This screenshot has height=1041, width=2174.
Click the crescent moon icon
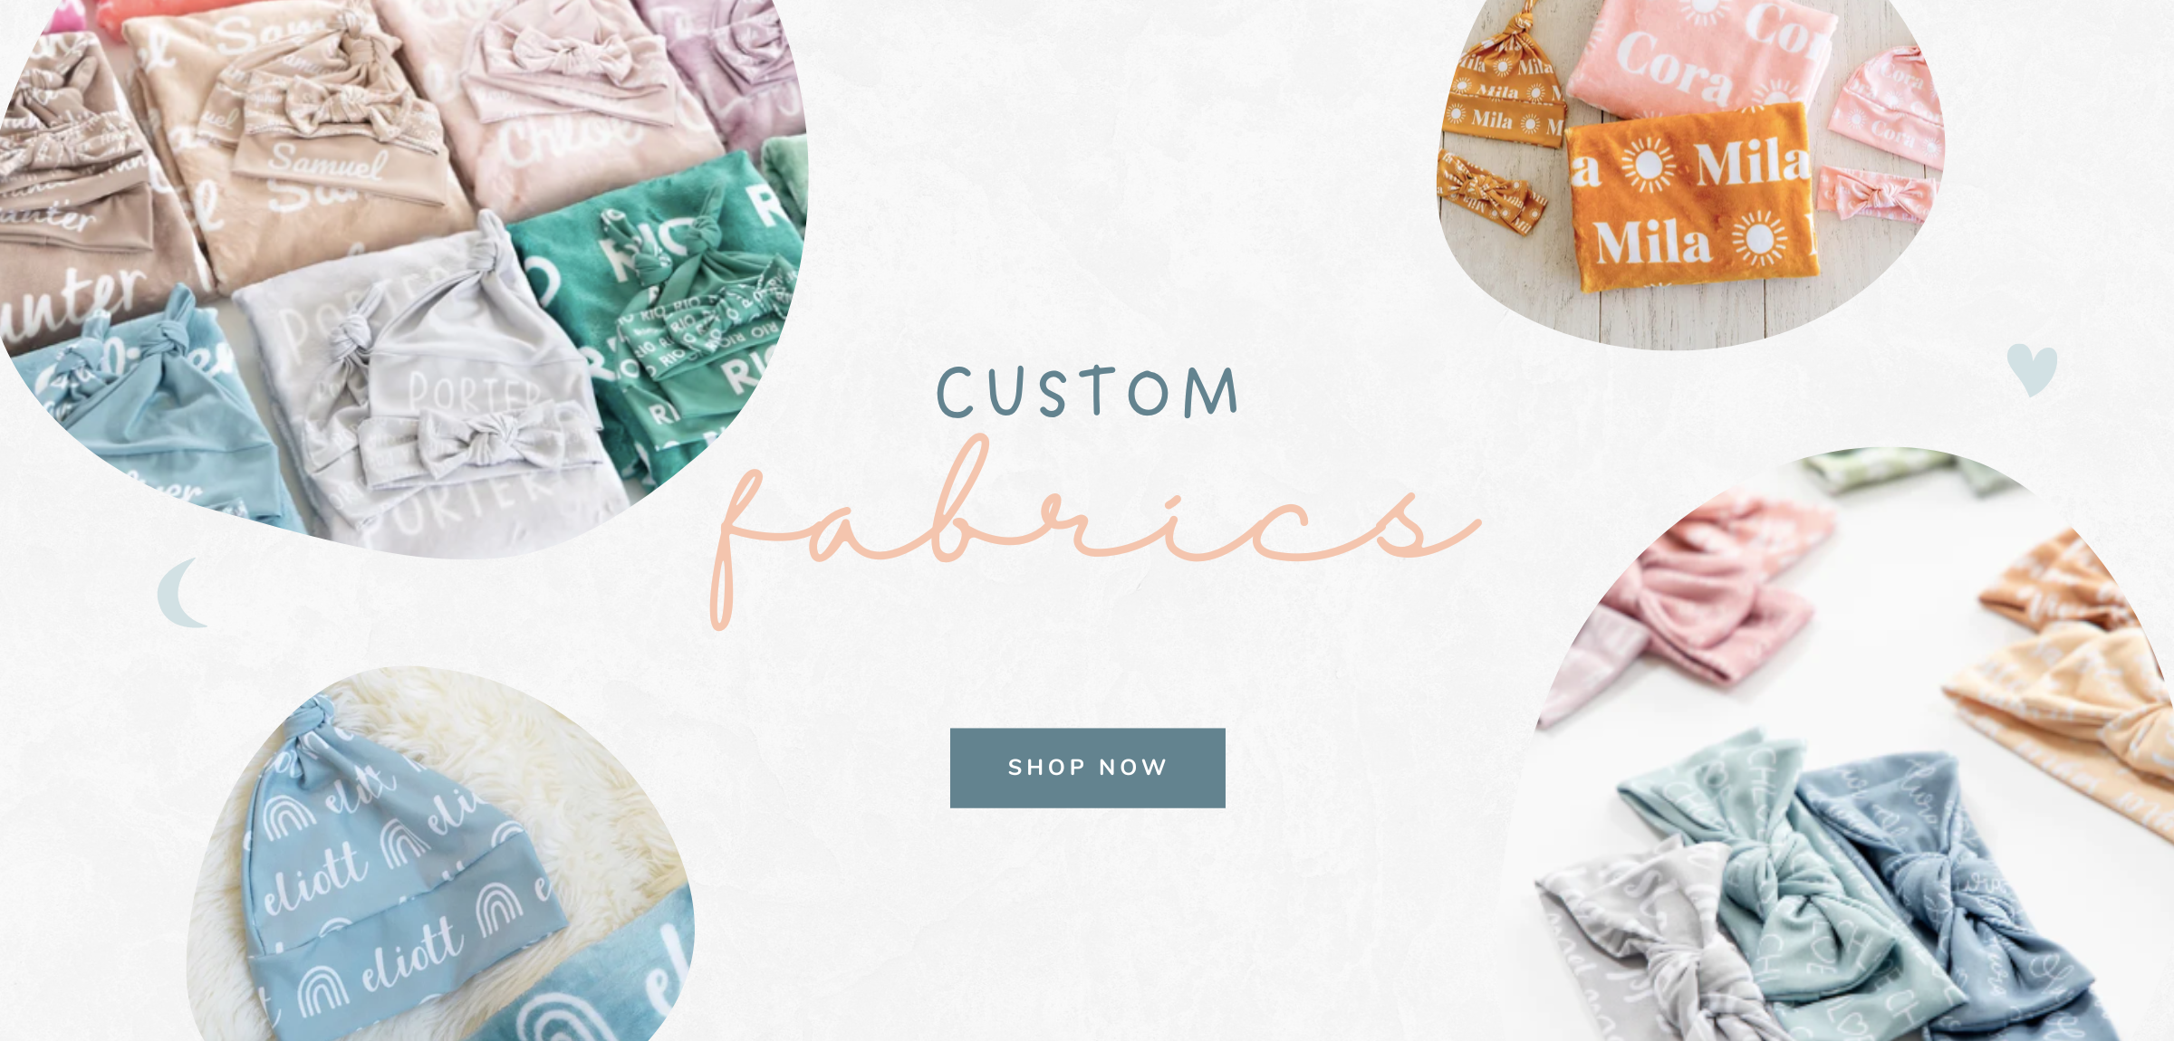point(182,593)
